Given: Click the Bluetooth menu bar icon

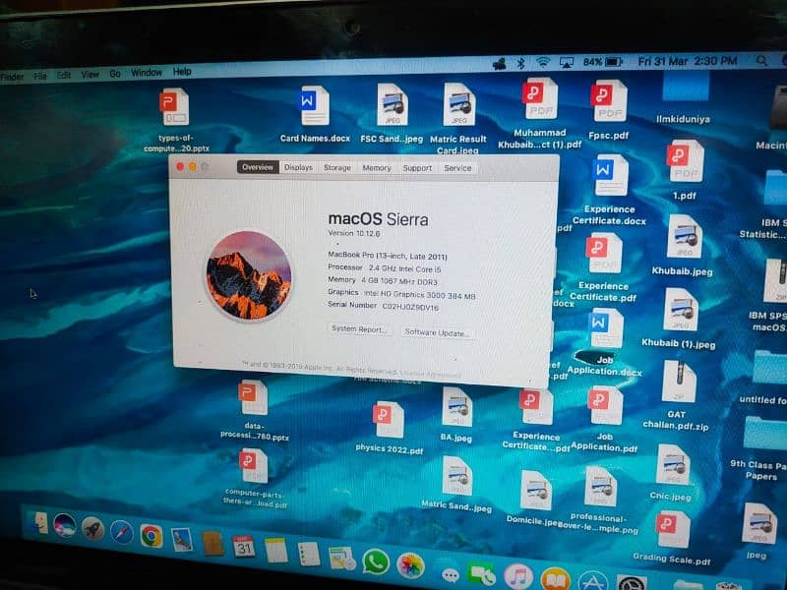Looking at the screenshot, I should pos(521,63).
